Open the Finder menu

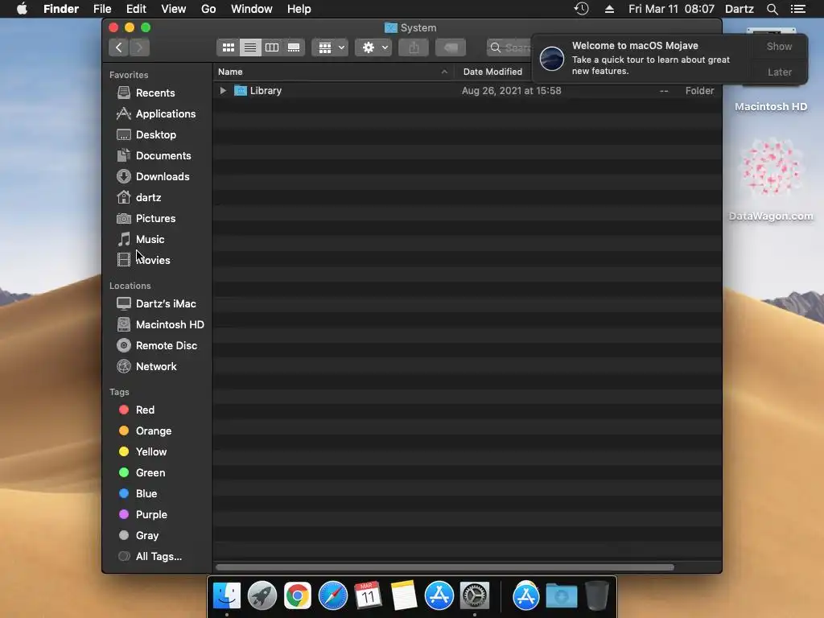pos(61,9)
